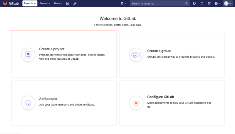Open the activity chart icon
This screenshot has height=134, width=235.
click(x=68, y=4)
